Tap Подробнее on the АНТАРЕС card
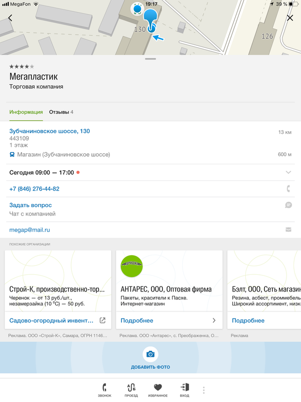This screenshot has width=301, height=402. tap(137, 321)
